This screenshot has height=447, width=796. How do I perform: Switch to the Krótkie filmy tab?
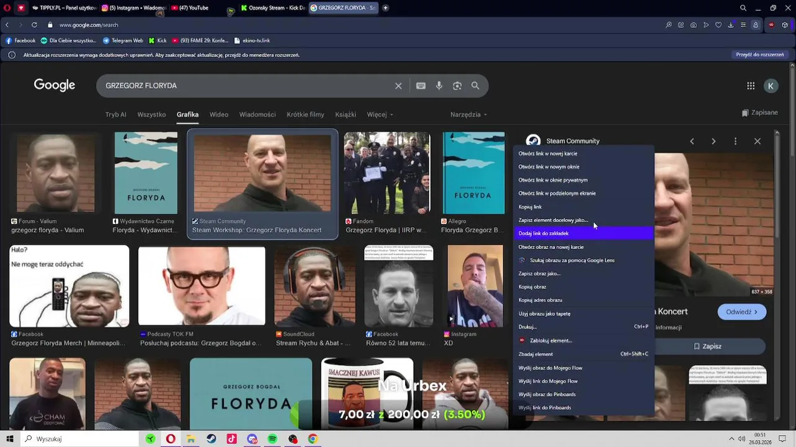305,115
